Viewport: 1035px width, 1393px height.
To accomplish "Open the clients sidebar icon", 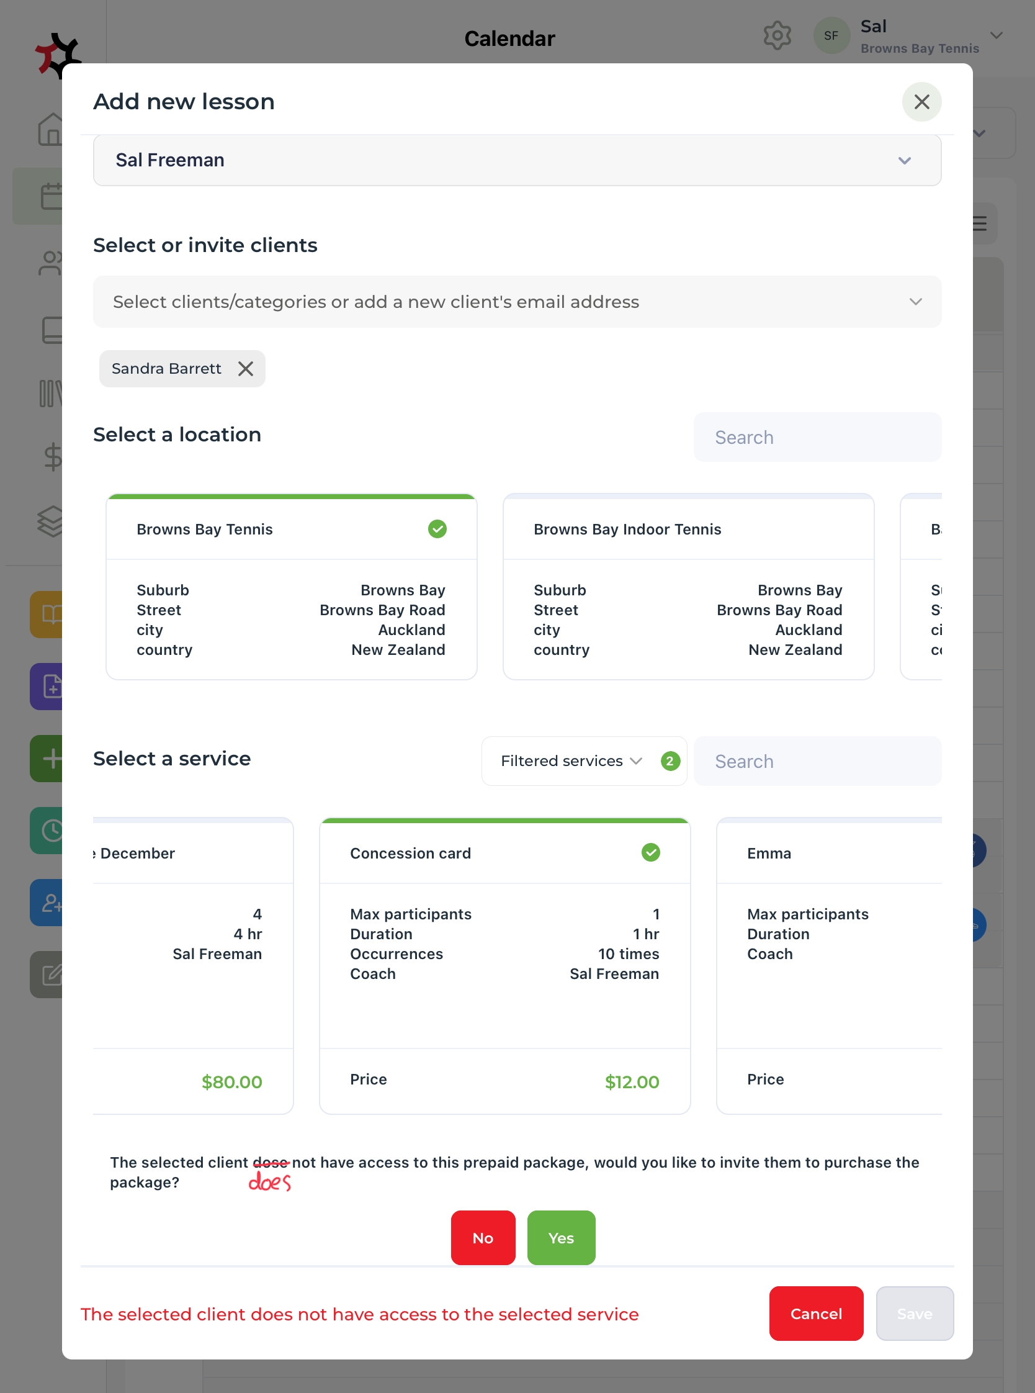I will click(50, 263).
